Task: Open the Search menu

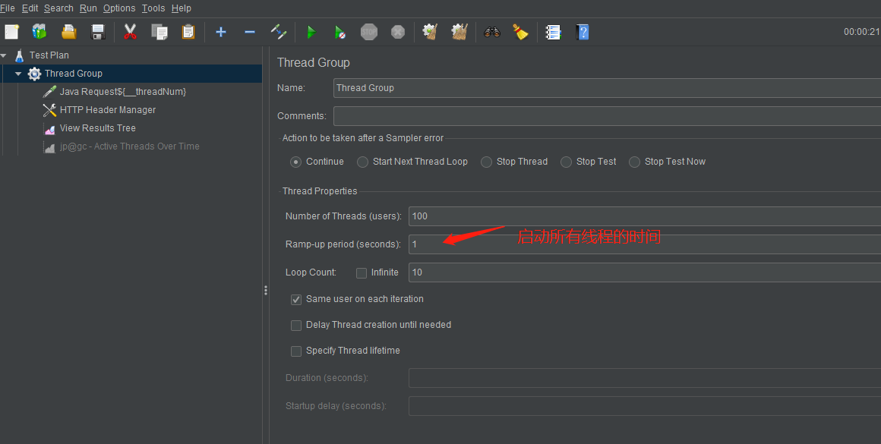Action: (x=58, y=8)
